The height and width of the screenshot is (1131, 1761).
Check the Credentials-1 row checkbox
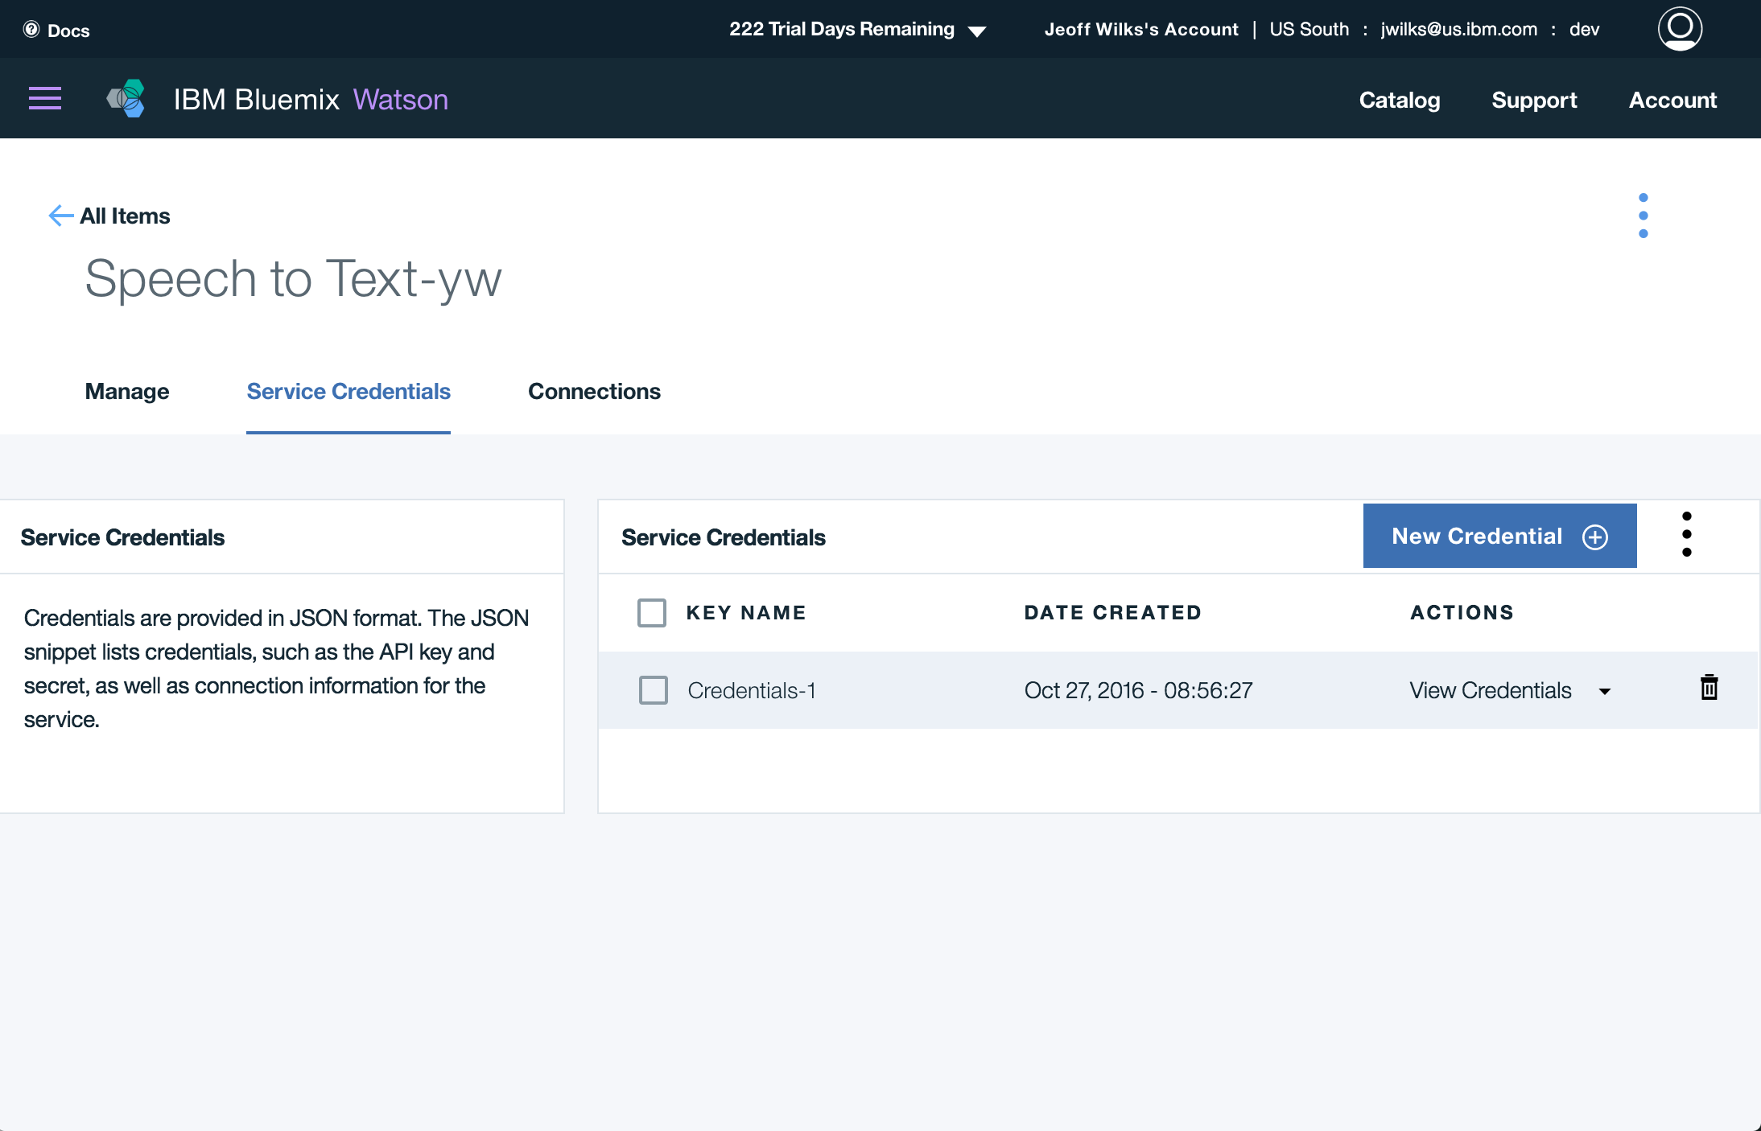653,690
